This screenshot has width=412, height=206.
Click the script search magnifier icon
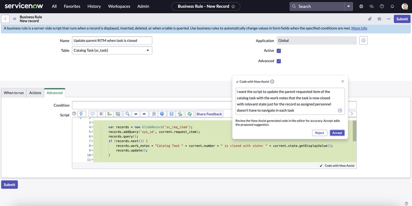click(x=127, y=114)
